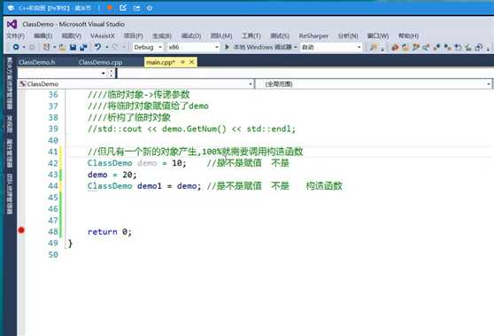Click the share icon in top blue bar
The image size is (494, 336).
[136, 8]
